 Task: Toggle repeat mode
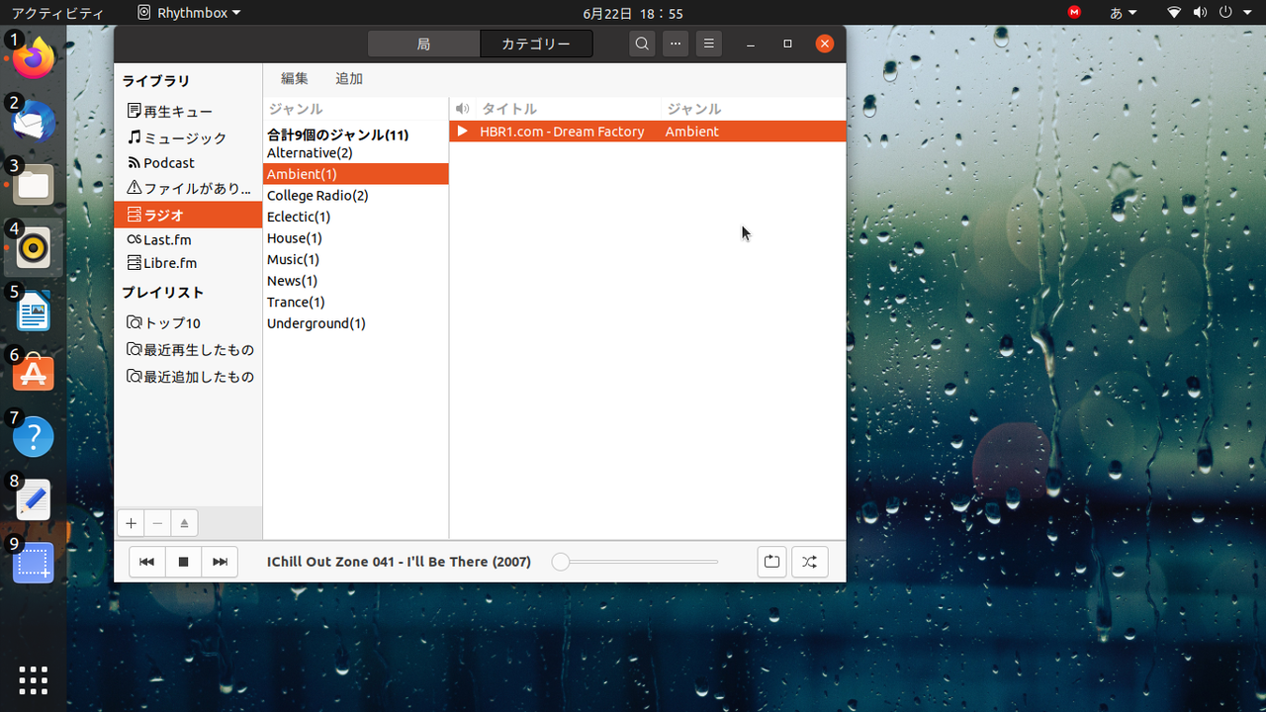[771, 562]
